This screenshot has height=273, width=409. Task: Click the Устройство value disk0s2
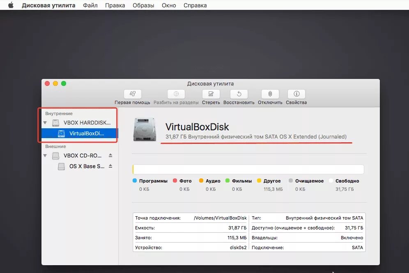tap(238, 248)
